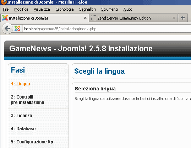
Task: Click the Joomla favicon on first tab
Action: [x=5, y=18]
